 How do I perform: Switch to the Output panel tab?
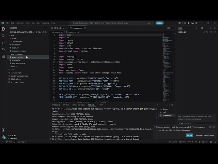[x=66, y=105]
